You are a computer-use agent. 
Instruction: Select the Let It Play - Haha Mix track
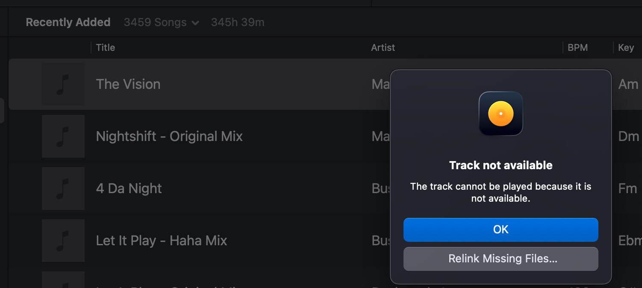162,241
